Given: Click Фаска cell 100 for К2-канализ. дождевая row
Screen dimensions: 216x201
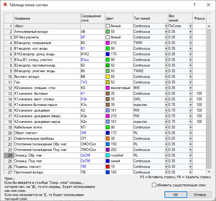Looking at the screenshot, I should 199,110.
